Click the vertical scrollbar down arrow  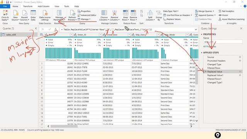(196, 121)
